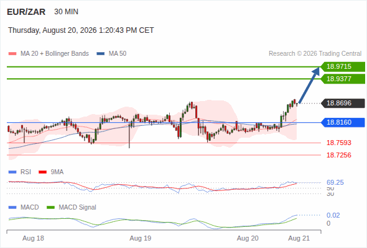Click the RSI 69.25 value label
This screenshot has height=248, width=367.
tap(335, 182)
